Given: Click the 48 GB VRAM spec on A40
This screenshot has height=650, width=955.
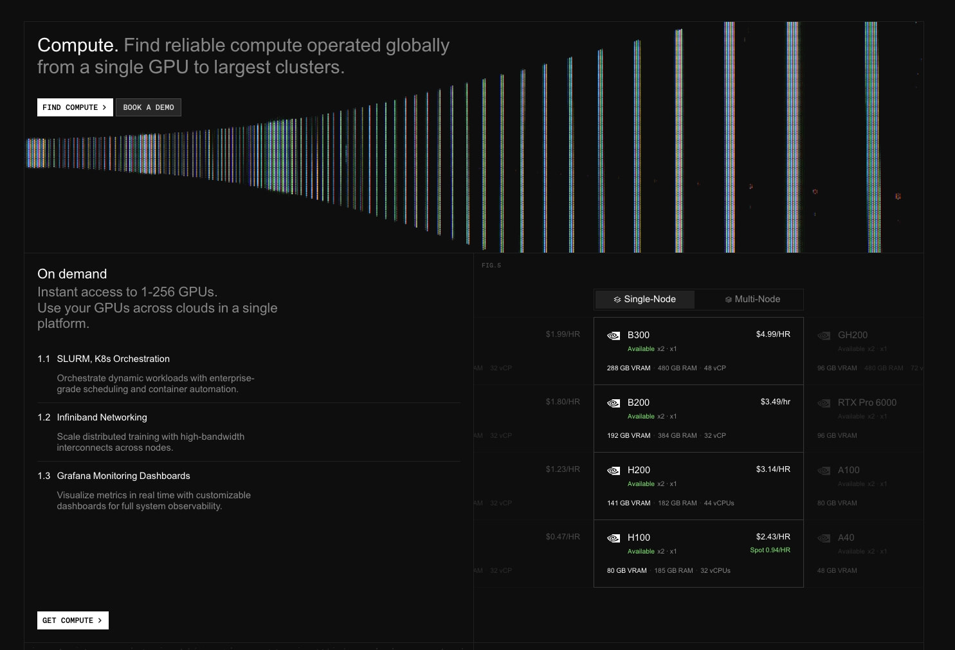Looking at the screenshot, I should point(837,571).
